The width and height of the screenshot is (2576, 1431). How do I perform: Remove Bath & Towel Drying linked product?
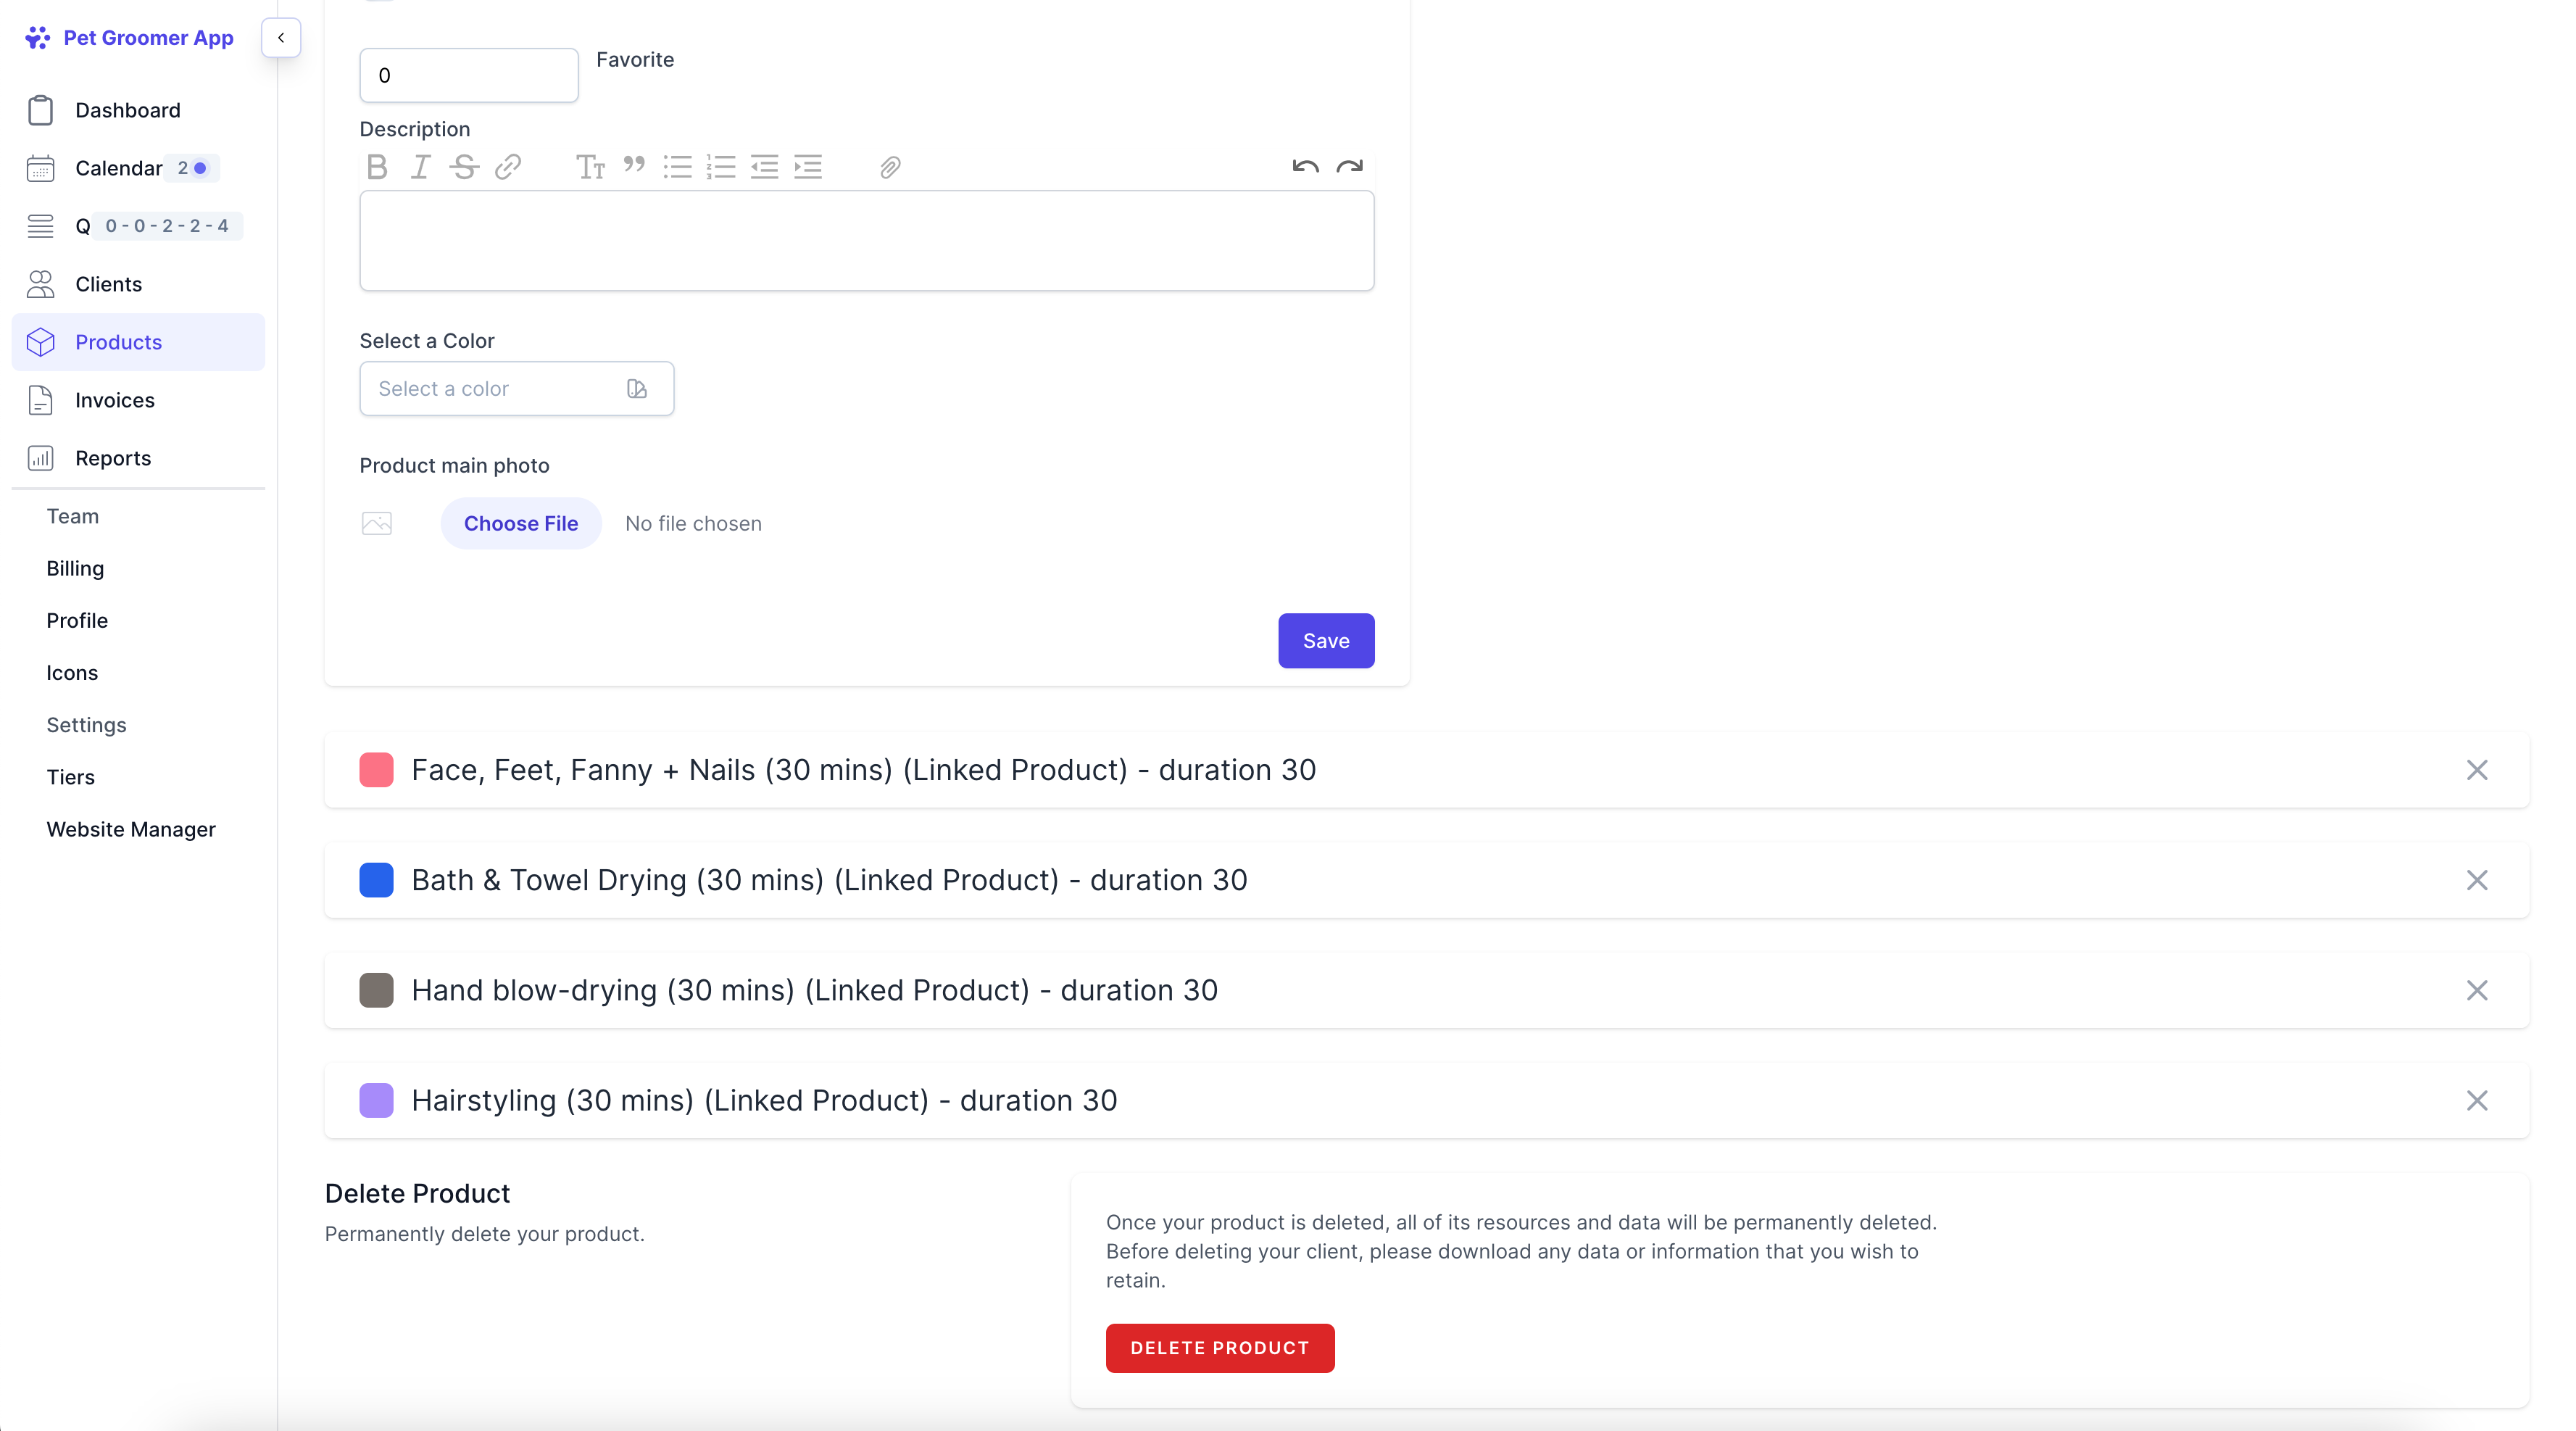[2476, 880]
